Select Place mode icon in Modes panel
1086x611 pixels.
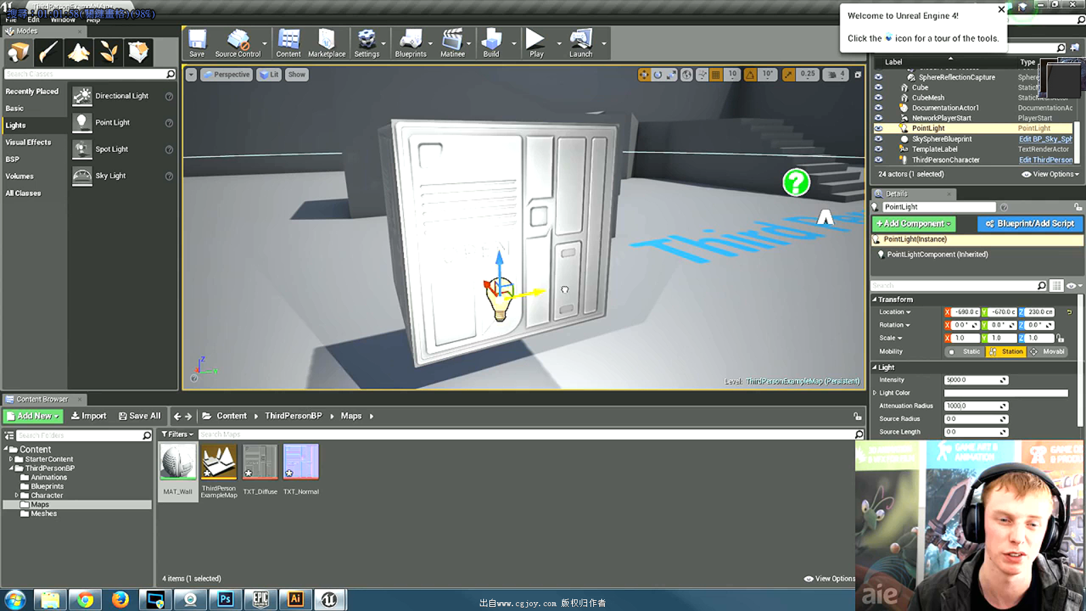[19, 52]
